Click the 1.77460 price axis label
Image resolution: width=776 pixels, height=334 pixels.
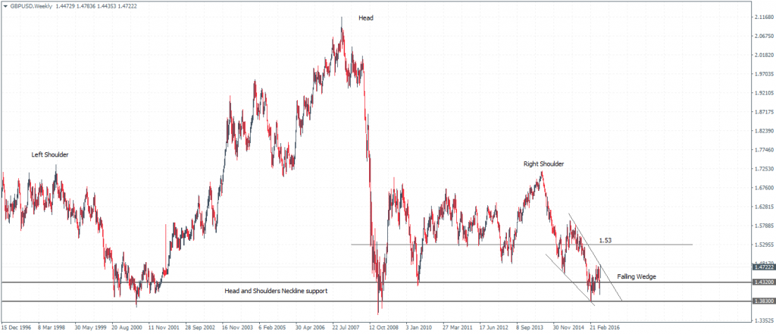point(764,149)
